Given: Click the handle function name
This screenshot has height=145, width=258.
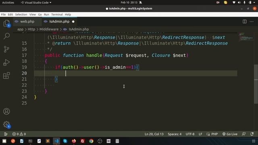Looking at the screenshot, I should point(94,55).
